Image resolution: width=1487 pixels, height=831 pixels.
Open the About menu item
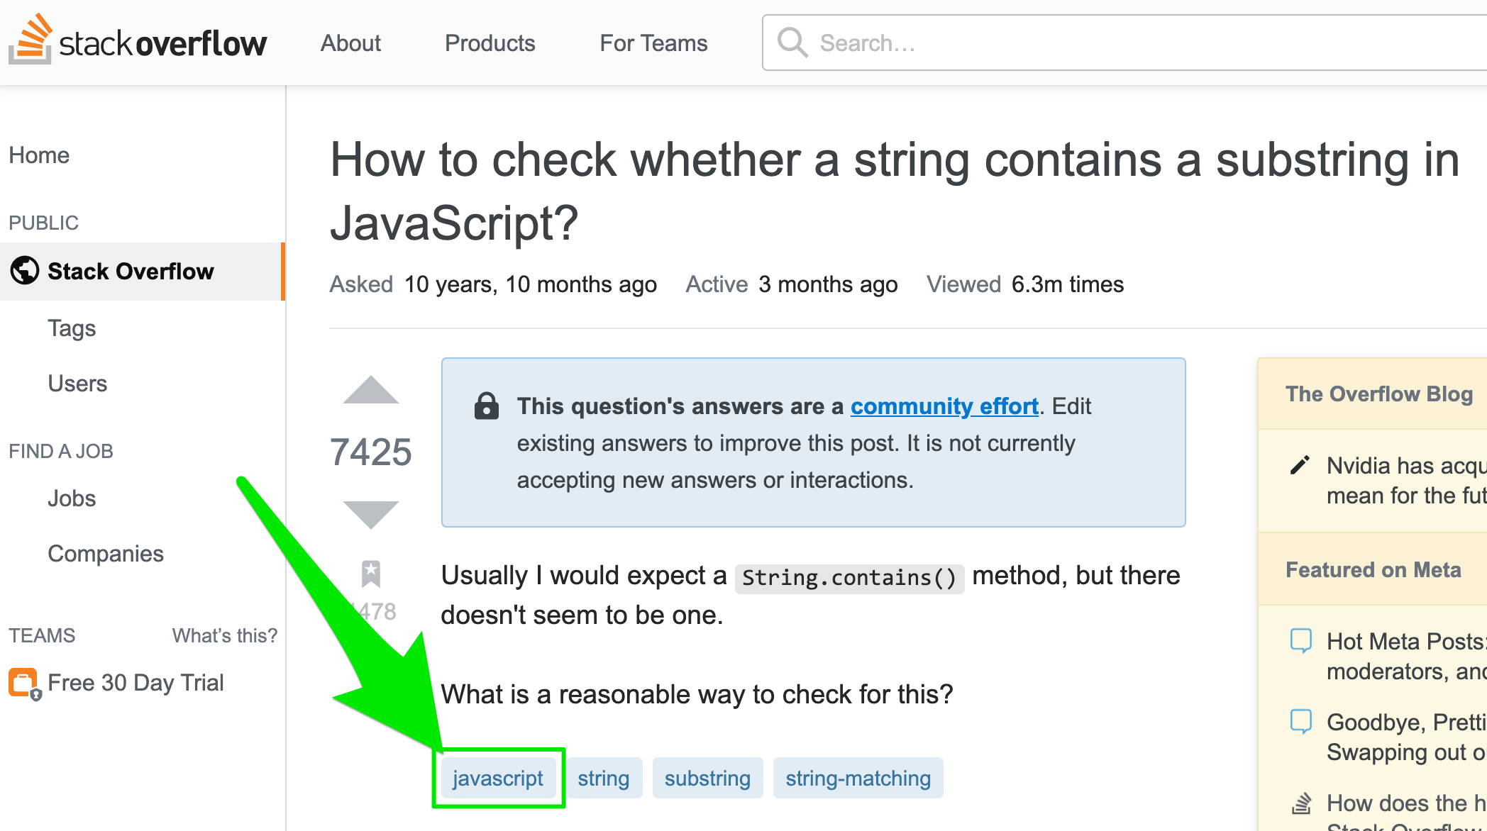350,43
